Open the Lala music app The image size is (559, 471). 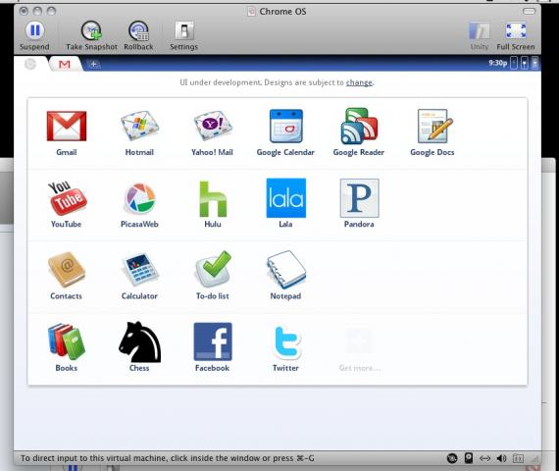click(286, 198)
